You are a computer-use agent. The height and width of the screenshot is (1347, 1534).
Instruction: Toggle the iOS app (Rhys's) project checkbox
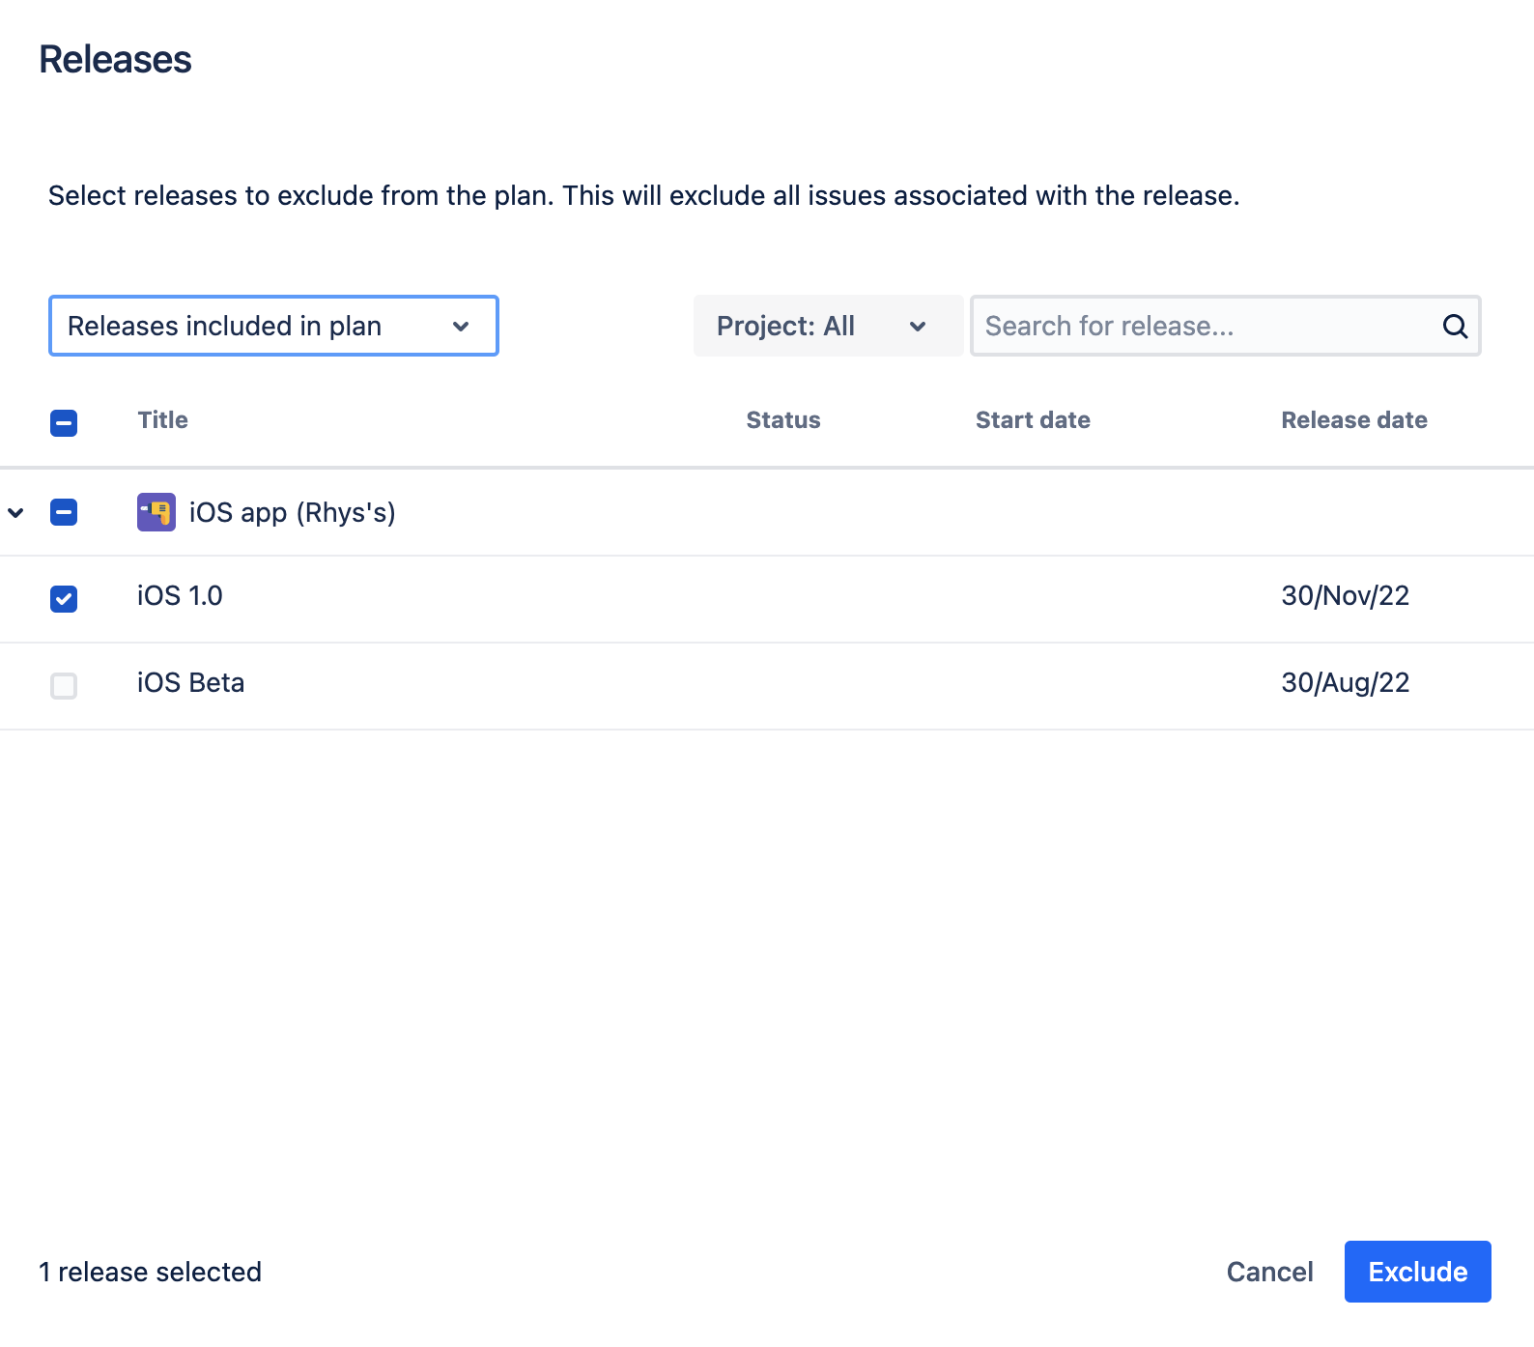click(x=64, y=512)
